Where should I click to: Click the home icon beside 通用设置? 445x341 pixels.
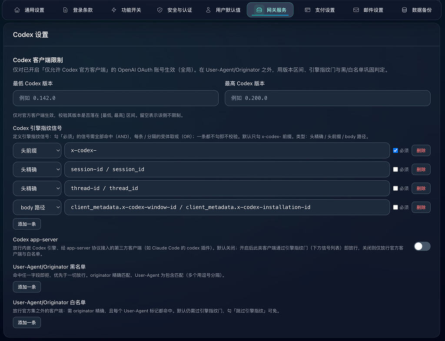pyautogui.click(x=17, y=10)
